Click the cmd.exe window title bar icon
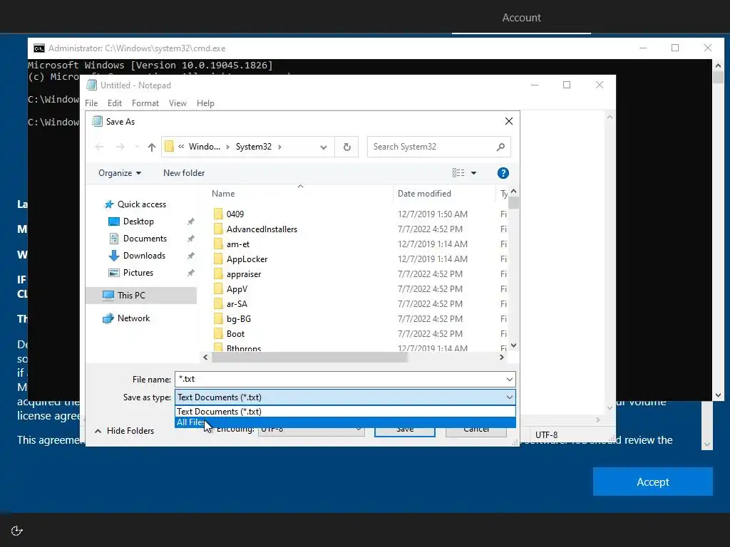The height and width of the screenshot is (547, 730). pos(39,48)
